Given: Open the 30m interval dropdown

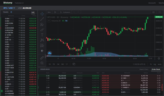Looking at the screenshot, I should click(49, 12).
